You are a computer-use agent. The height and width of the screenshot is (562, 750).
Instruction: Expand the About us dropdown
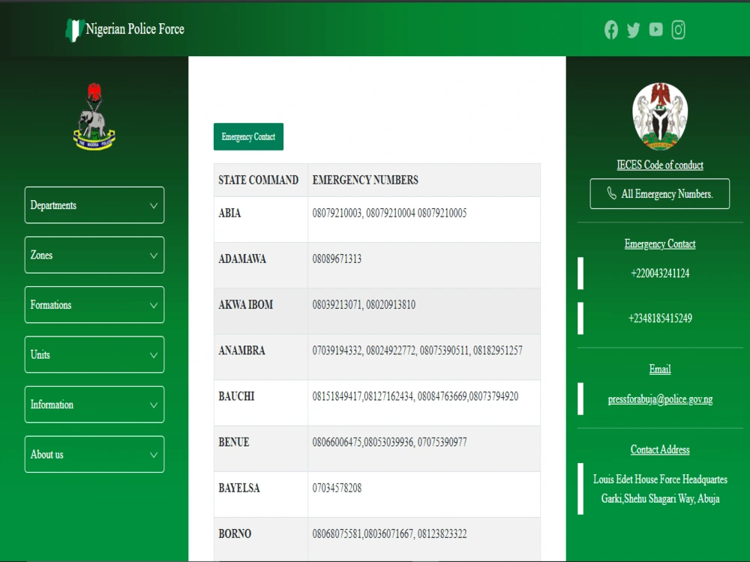(x=94, y=454)
